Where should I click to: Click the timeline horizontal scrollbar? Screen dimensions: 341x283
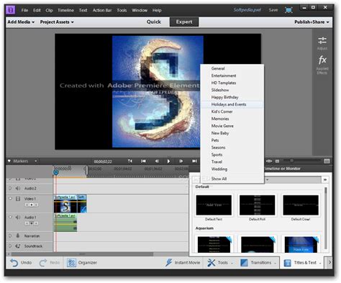click(x=82, y=254)
